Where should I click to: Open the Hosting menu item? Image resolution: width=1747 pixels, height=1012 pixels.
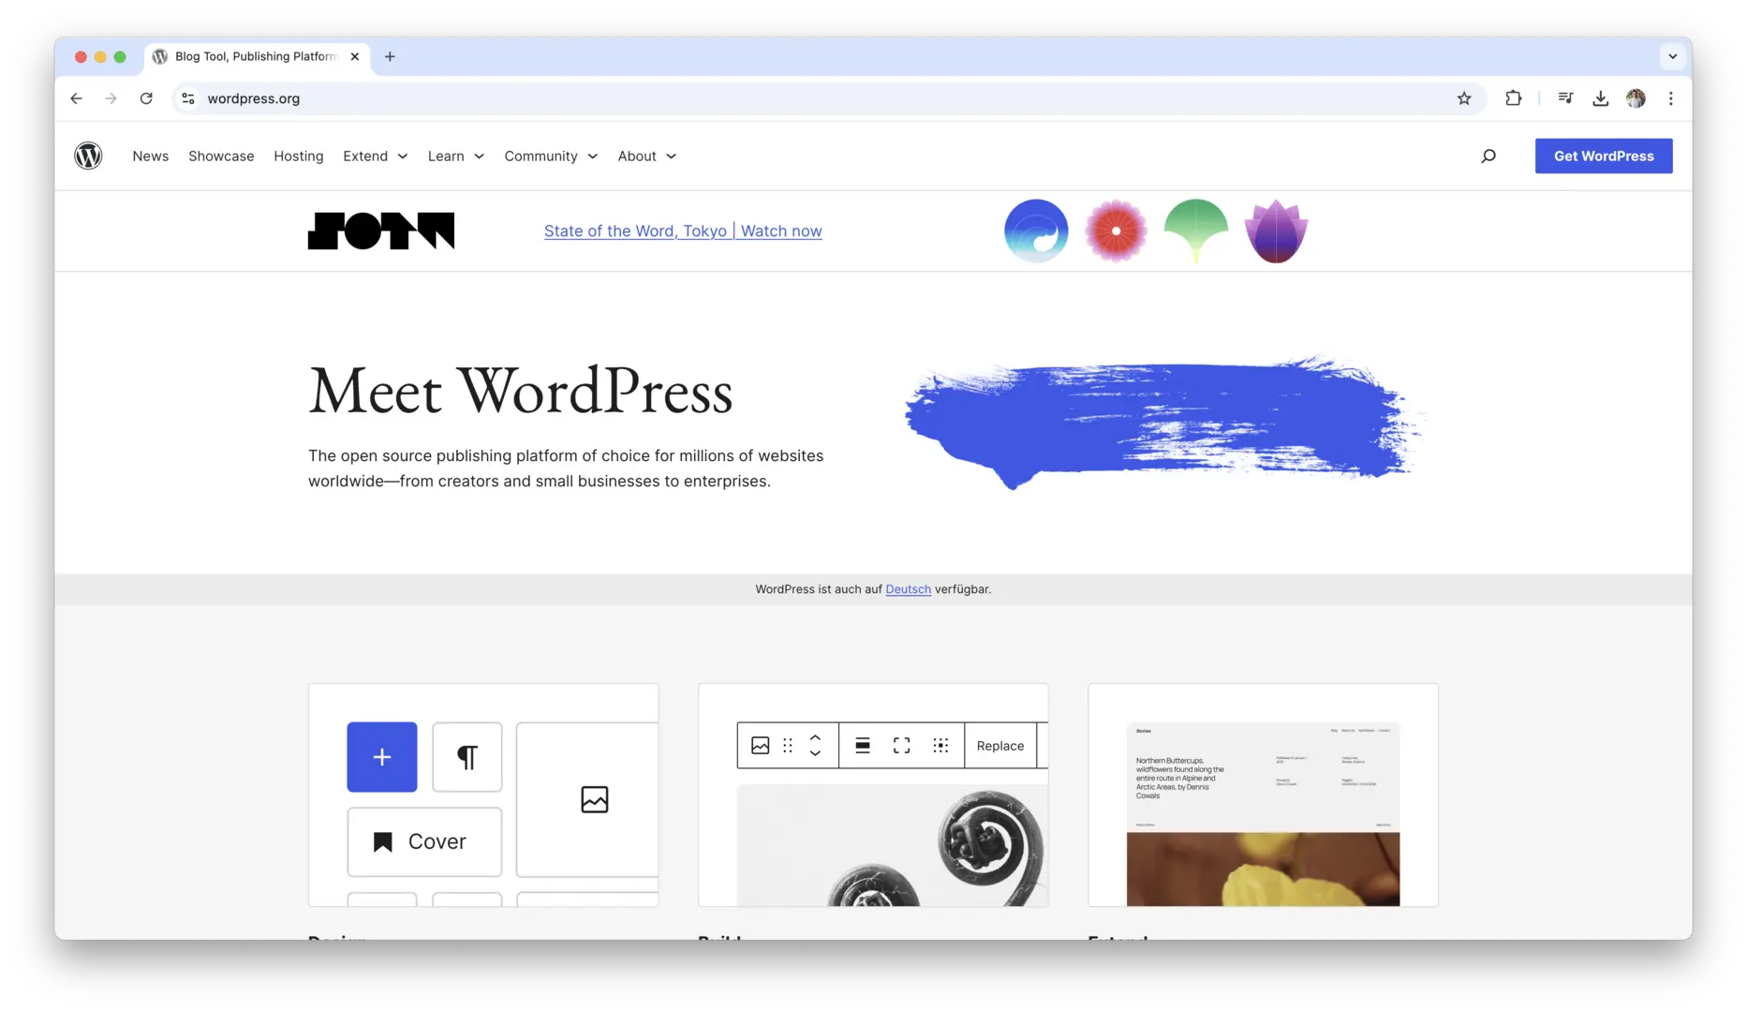pyautogui.click(x=299, y=156)
